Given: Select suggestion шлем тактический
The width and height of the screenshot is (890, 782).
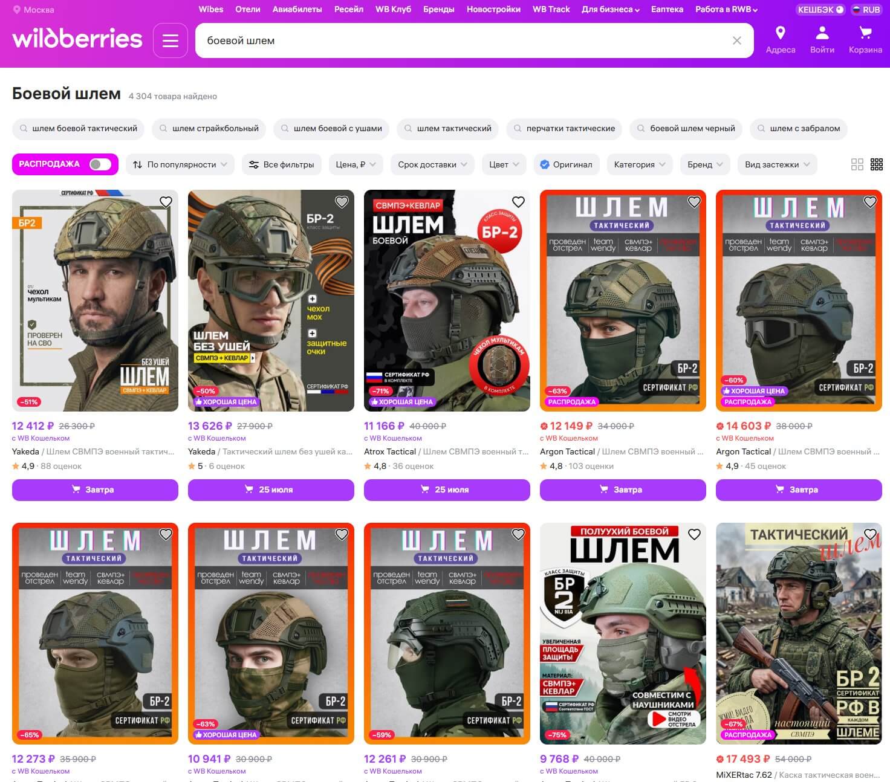Looking at the screenshot, I should coord(448,128).
